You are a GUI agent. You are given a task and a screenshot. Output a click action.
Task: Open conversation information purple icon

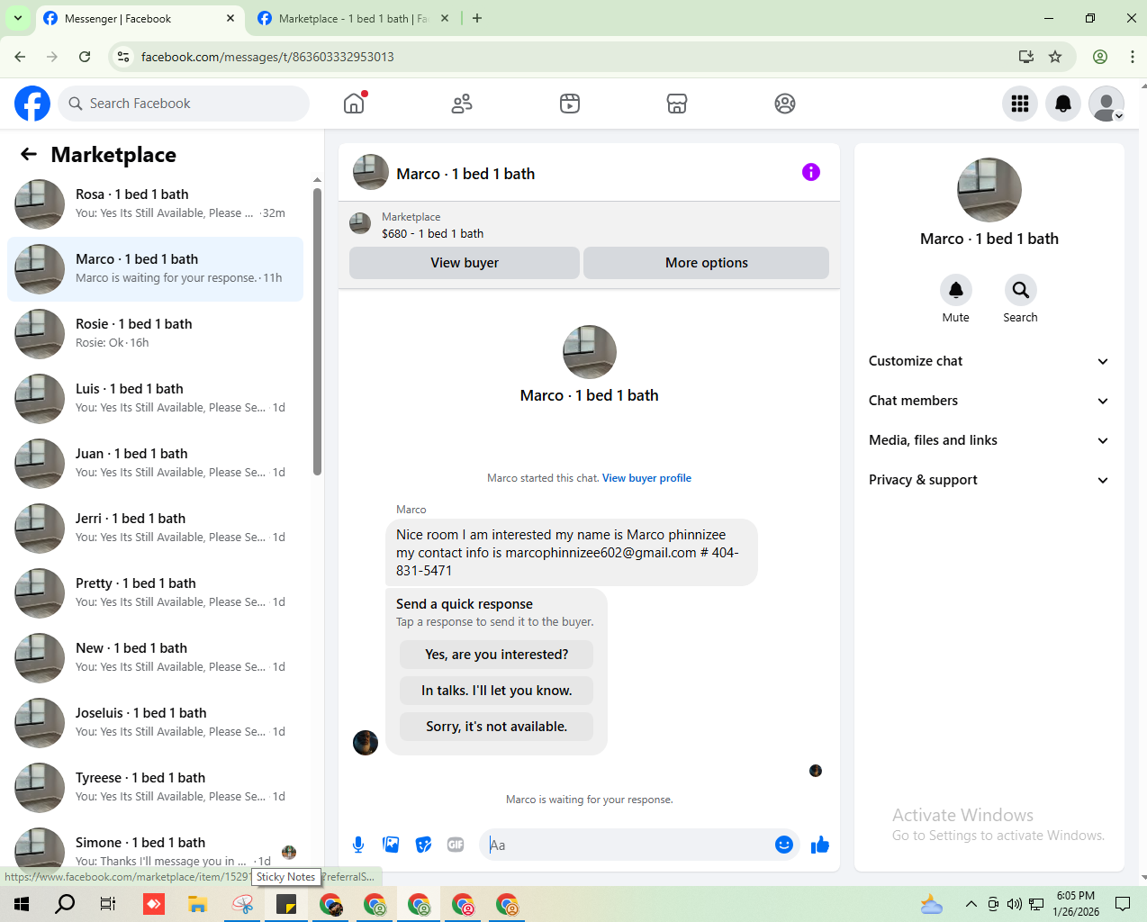(x=811, y=172)
